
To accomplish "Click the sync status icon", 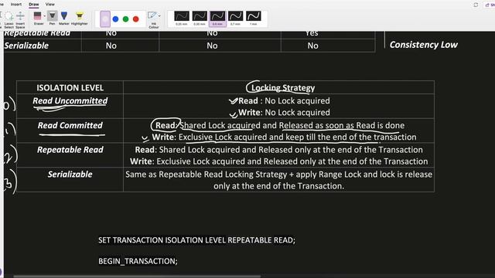I will tap(476, 5).
